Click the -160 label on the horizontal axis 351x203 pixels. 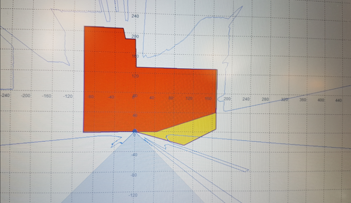(47, 96)
